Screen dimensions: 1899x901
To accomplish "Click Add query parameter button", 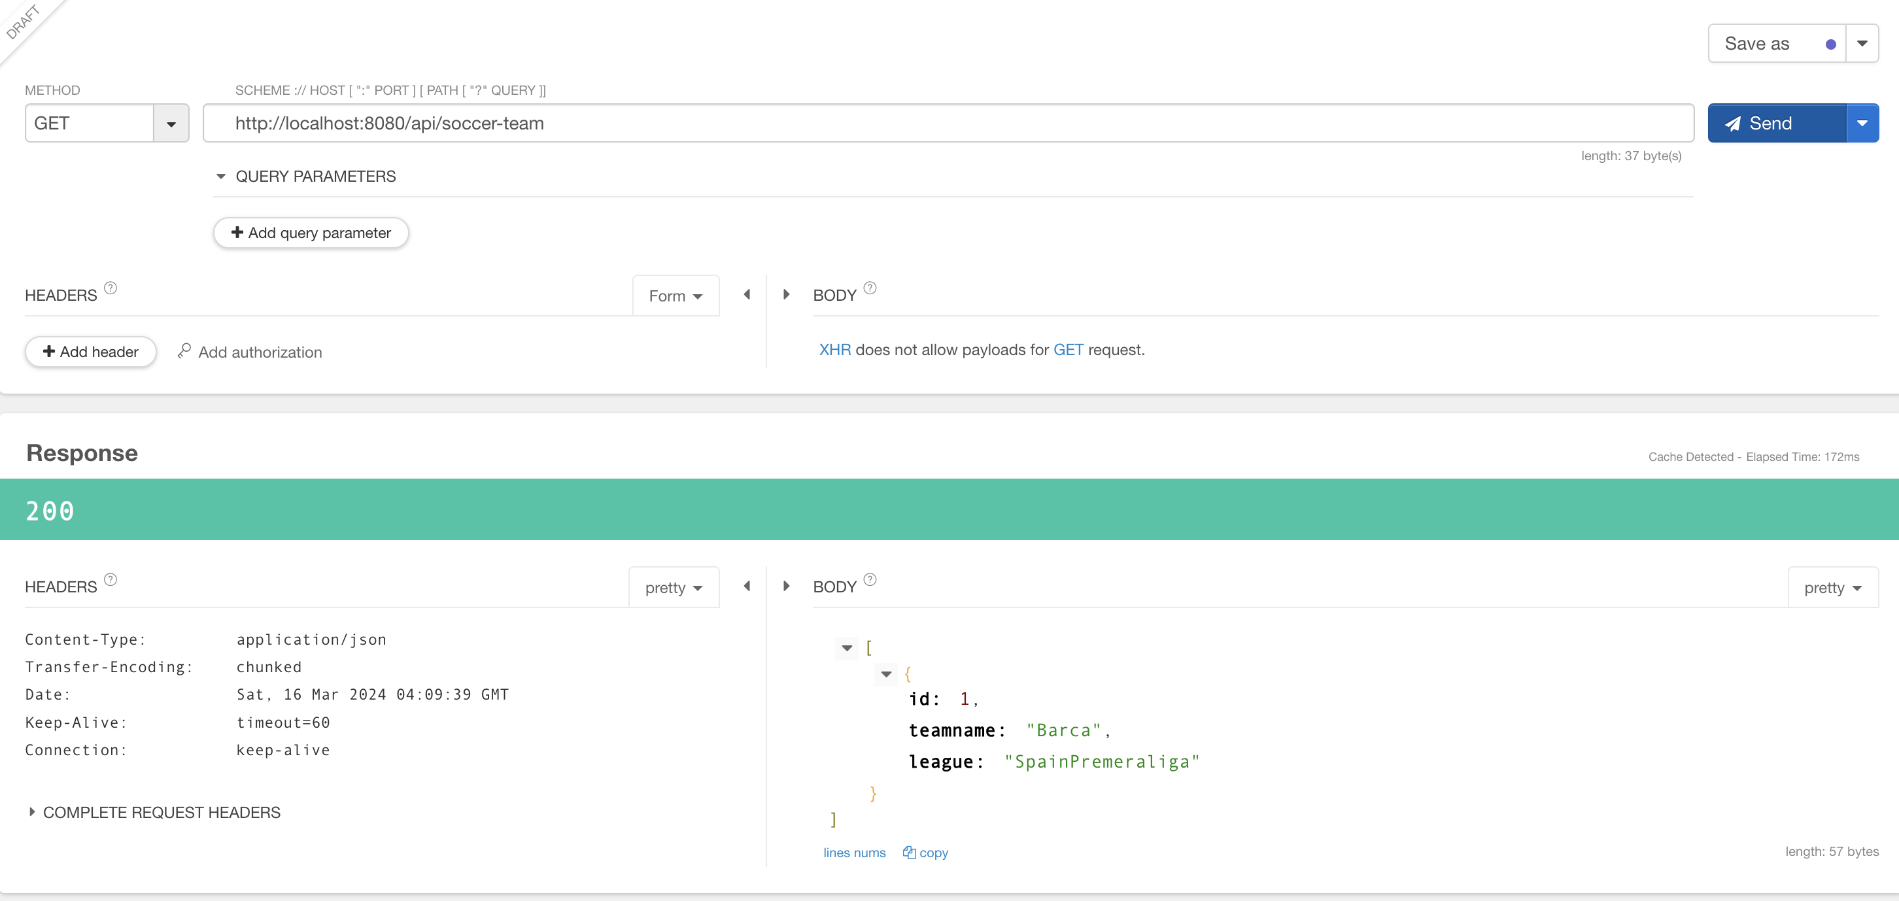I will [x=311, y=233].
